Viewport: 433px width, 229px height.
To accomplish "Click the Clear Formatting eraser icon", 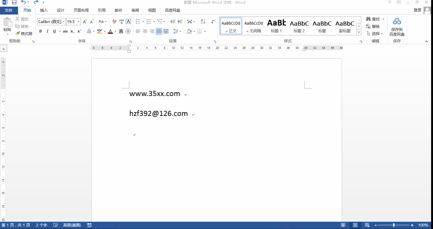I will coord(114,22).
